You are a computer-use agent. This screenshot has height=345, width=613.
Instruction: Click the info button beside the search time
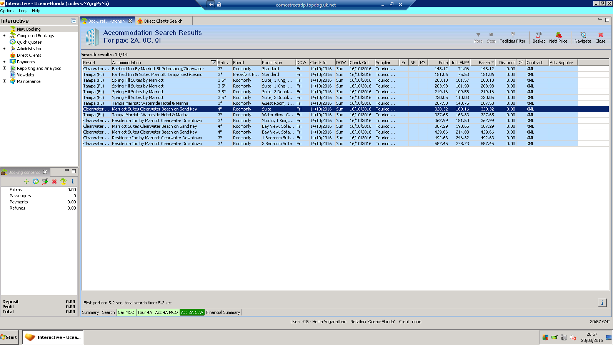coord(602,303)
